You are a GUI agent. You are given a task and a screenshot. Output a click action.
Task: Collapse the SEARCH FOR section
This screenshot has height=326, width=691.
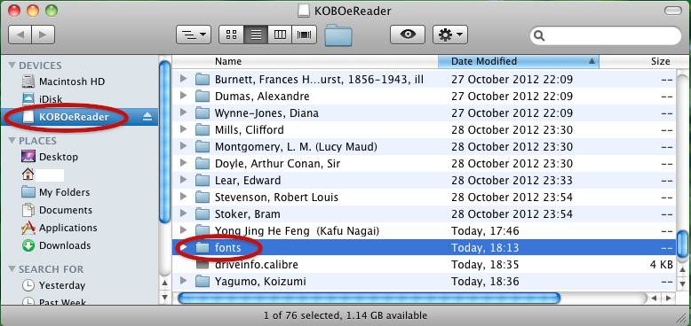coord(12,269)
